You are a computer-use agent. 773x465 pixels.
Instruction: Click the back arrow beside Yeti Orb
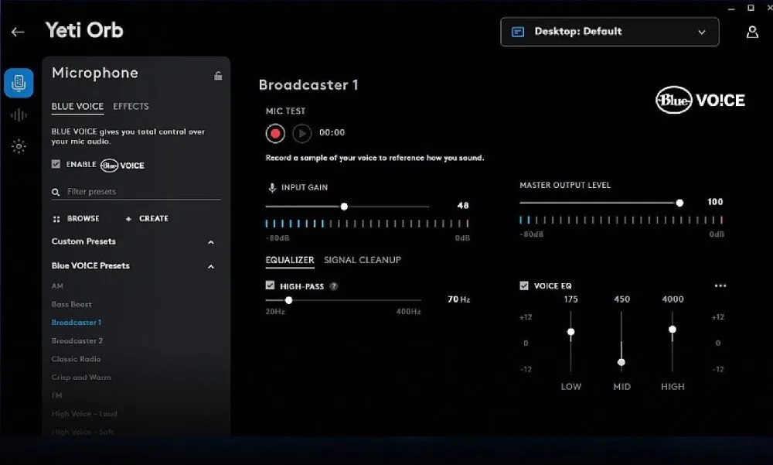(x=18, y=32)
